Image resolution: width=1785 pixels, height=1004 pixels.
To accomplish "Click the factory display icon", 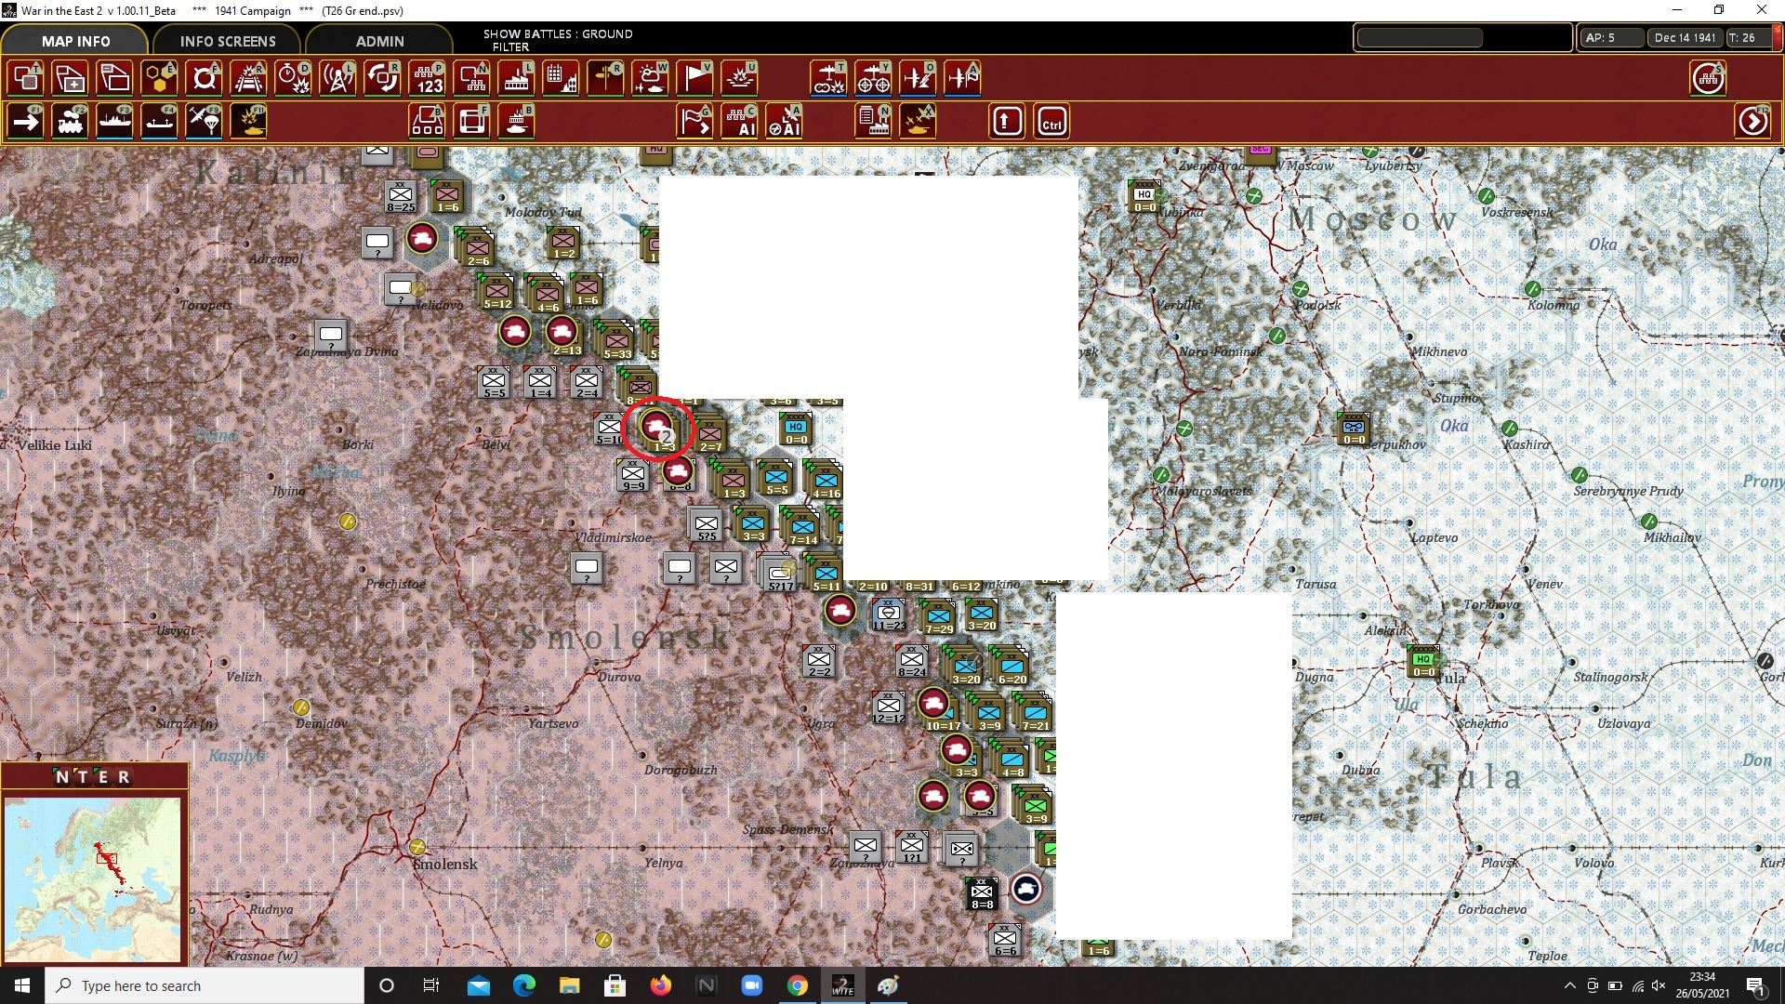I will [517, 78].
